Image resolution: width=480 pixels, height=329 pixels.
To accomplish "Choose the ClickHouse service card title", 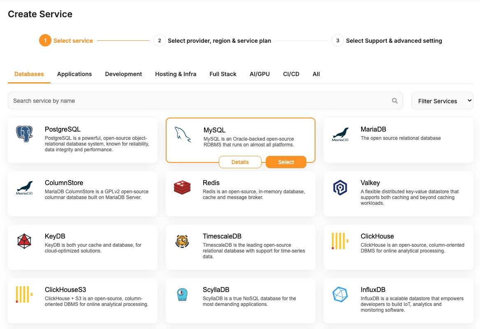I will (x=377, y=236).
